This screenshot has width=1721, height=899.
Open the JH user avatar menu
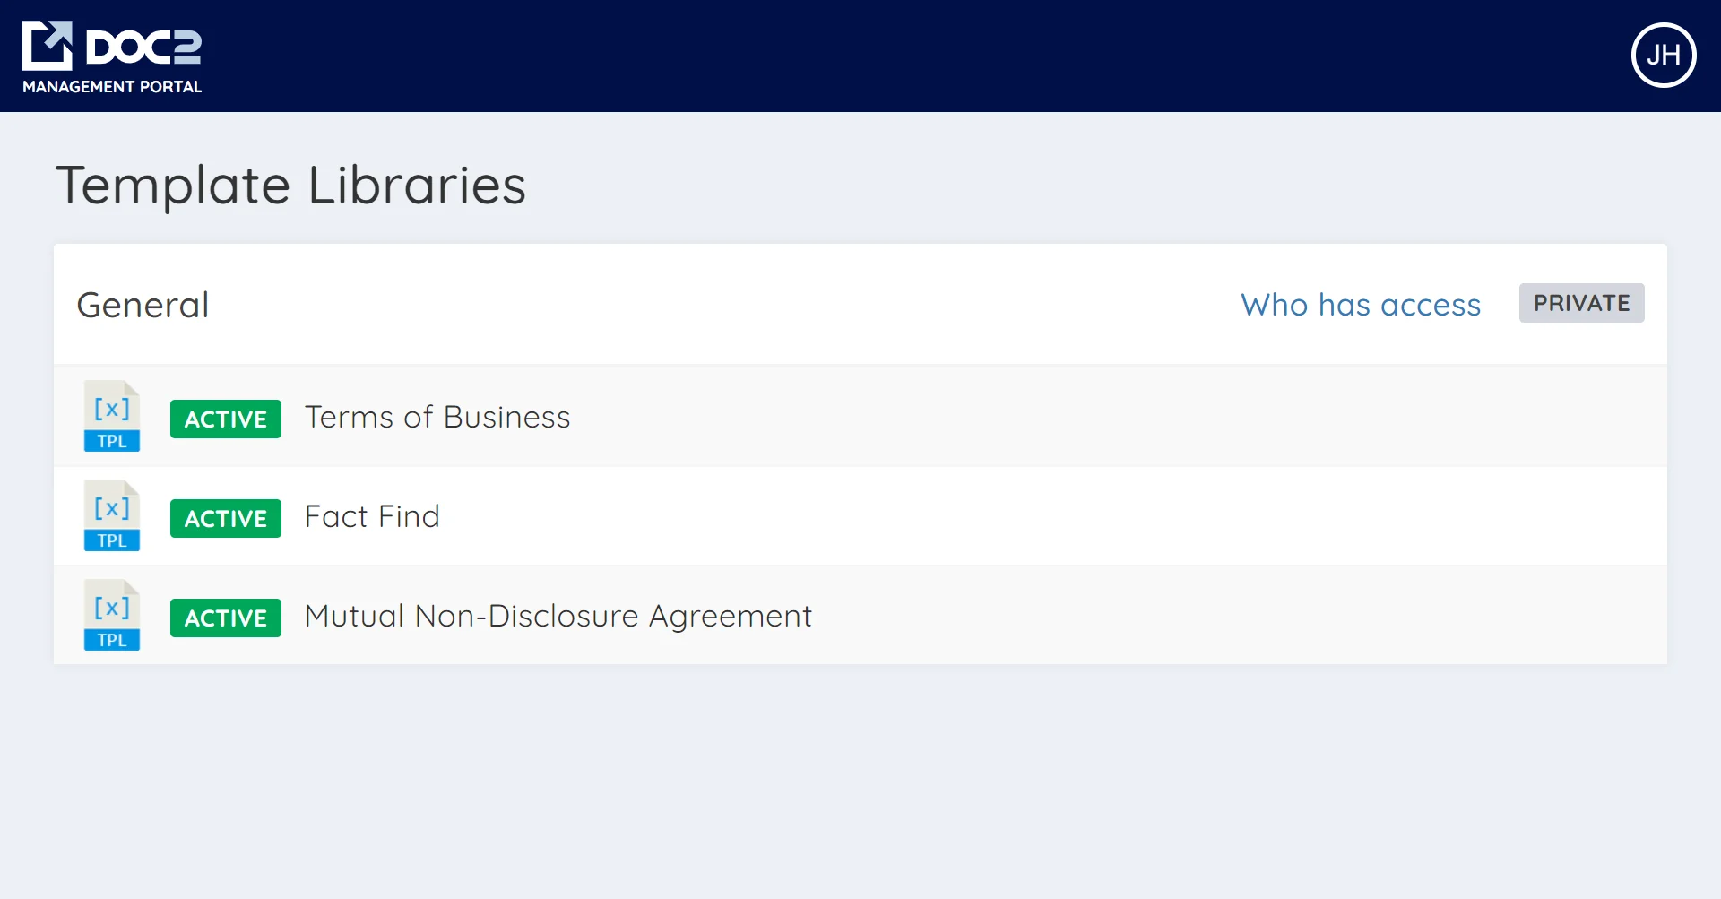[x=1663, y=55]
